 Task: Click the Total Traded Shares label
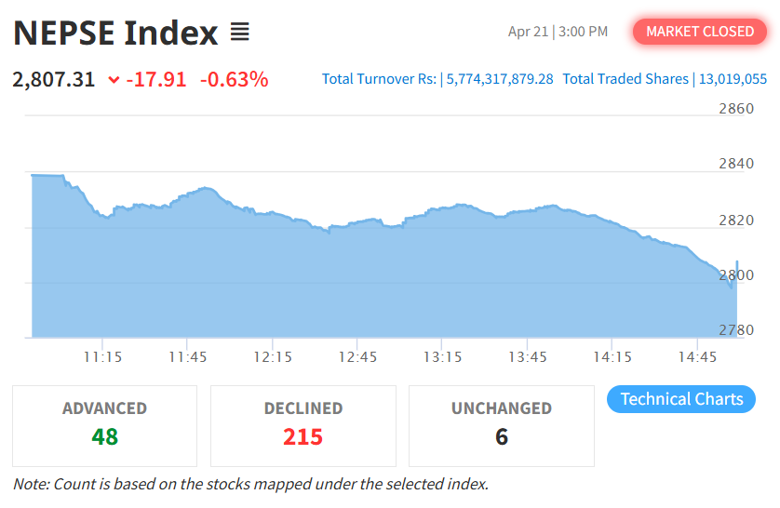tap(625, 79)
